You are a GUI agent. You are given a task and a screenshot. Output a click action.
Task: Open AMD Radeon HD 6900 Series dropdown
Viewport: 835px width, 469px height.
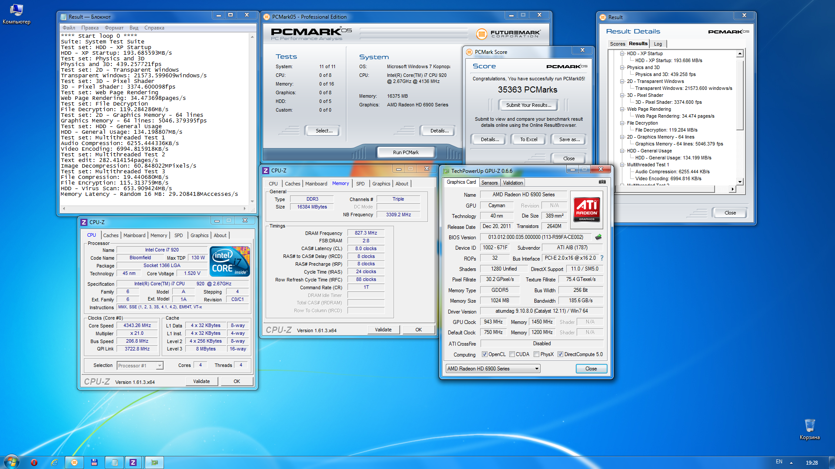coord(493,369)
